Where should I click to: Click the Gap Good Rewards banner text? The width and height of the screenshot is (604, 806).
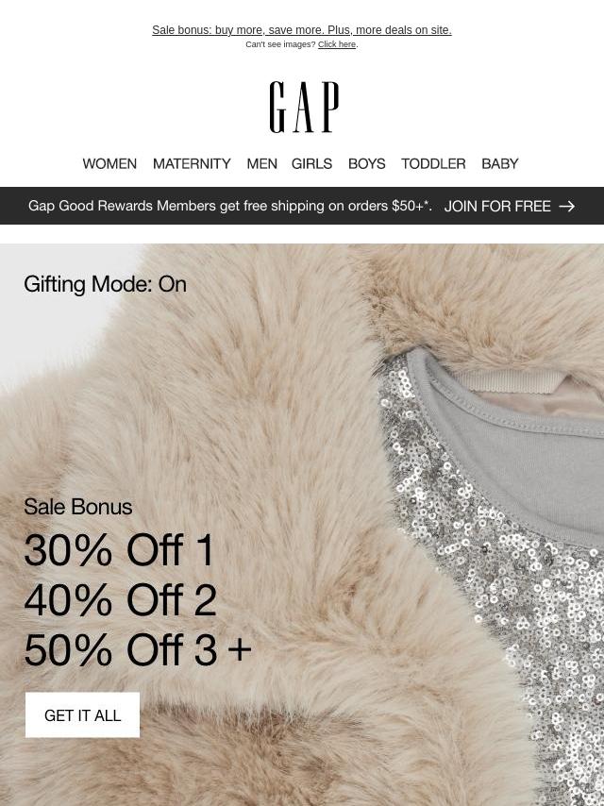pos(229,206)
